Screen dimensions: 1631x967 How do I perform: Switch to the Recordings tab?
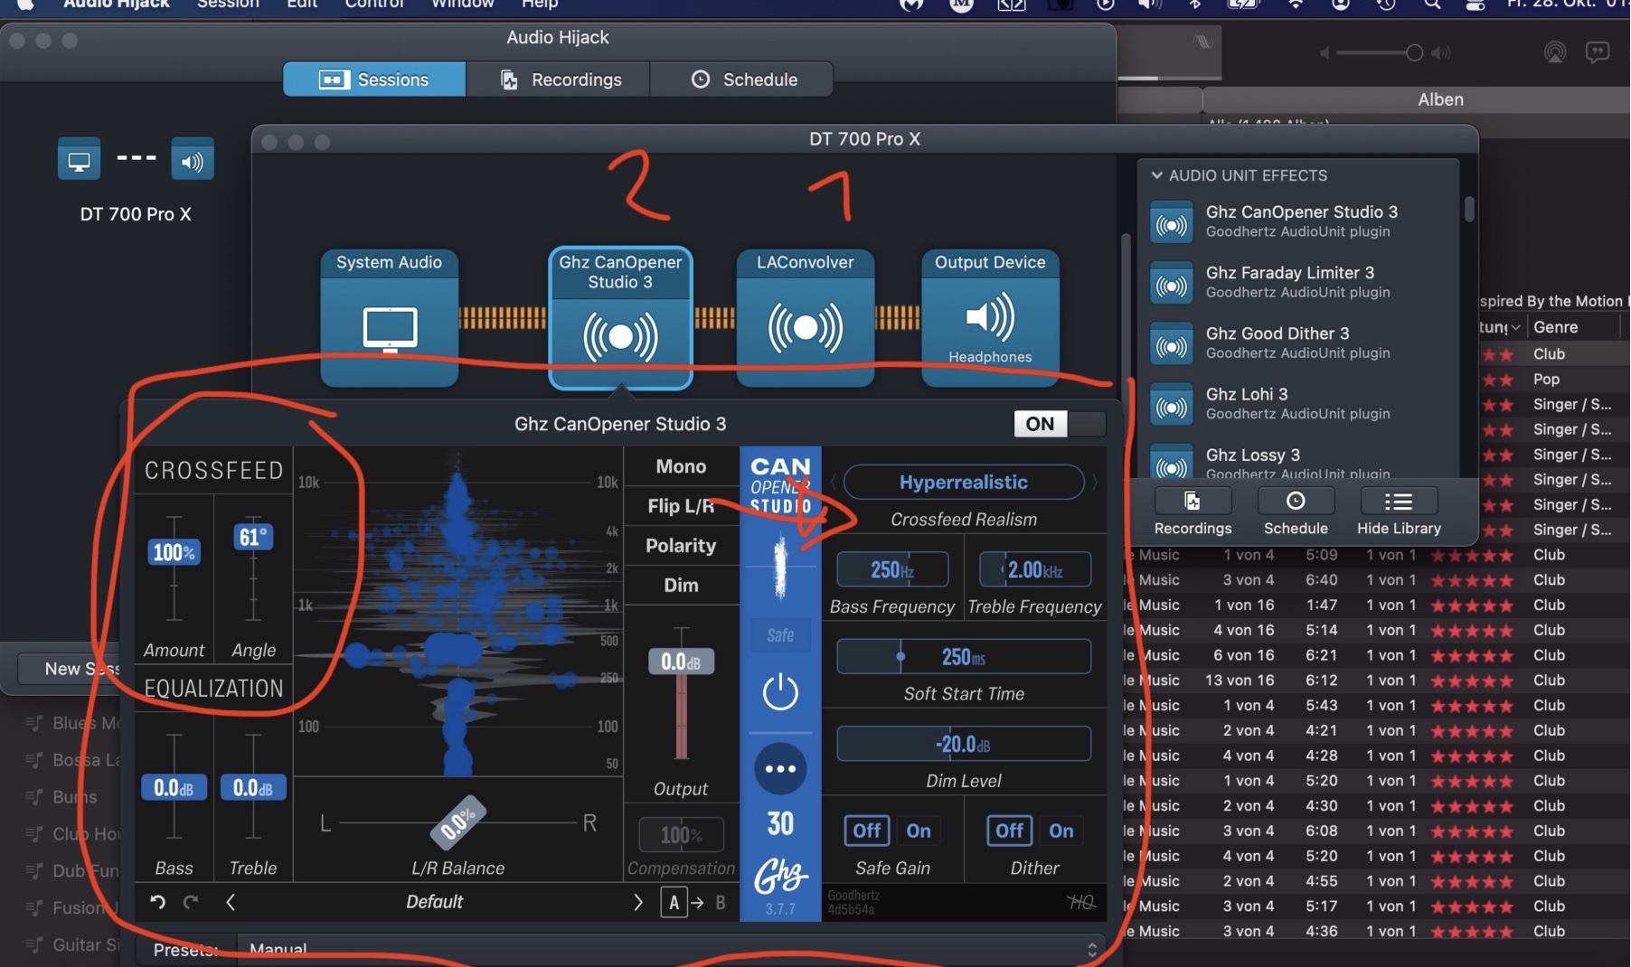pyautogui.click(x=558, y=80)
